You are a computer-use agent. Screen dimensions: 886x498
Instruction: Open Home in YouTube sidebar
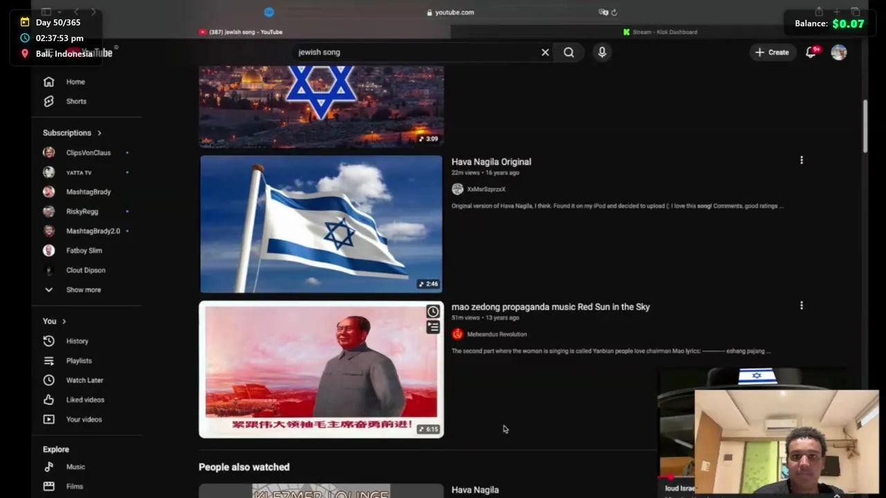(x=75, y=82)
